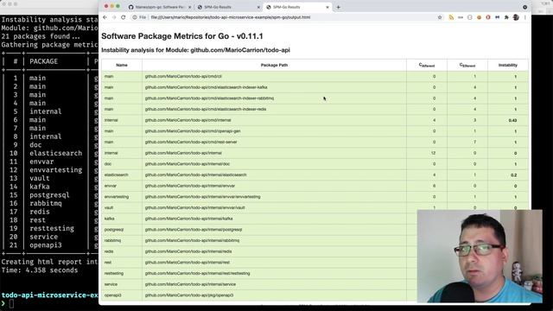Click the red Opera-style extension icon

[x=488, y=17]
